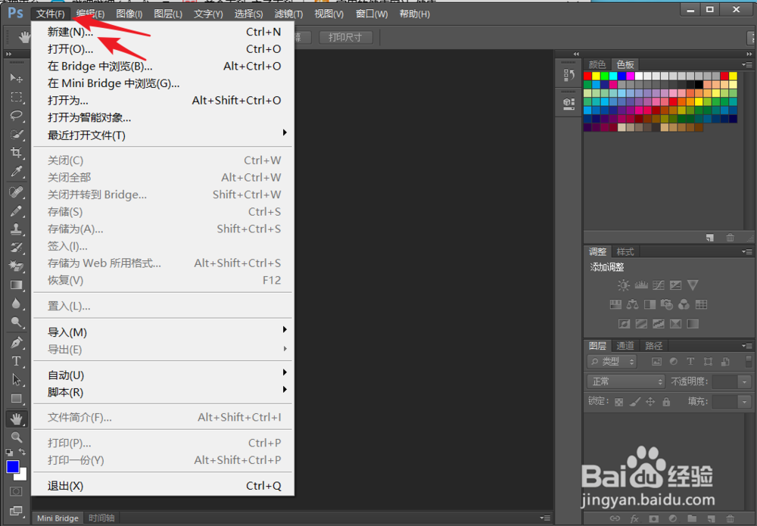Select the Clone Stamp tool
Viewport: 757px width, 526px height.
click(17, 229)
